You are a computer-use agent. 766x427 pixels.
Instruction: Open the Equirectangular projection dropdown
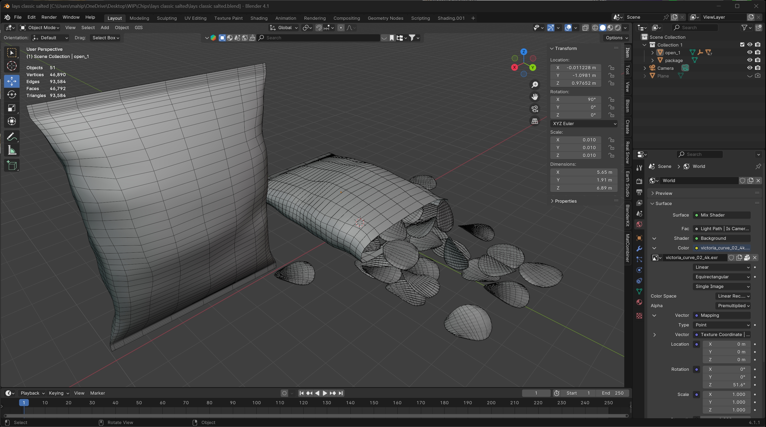tap(722, 276)
